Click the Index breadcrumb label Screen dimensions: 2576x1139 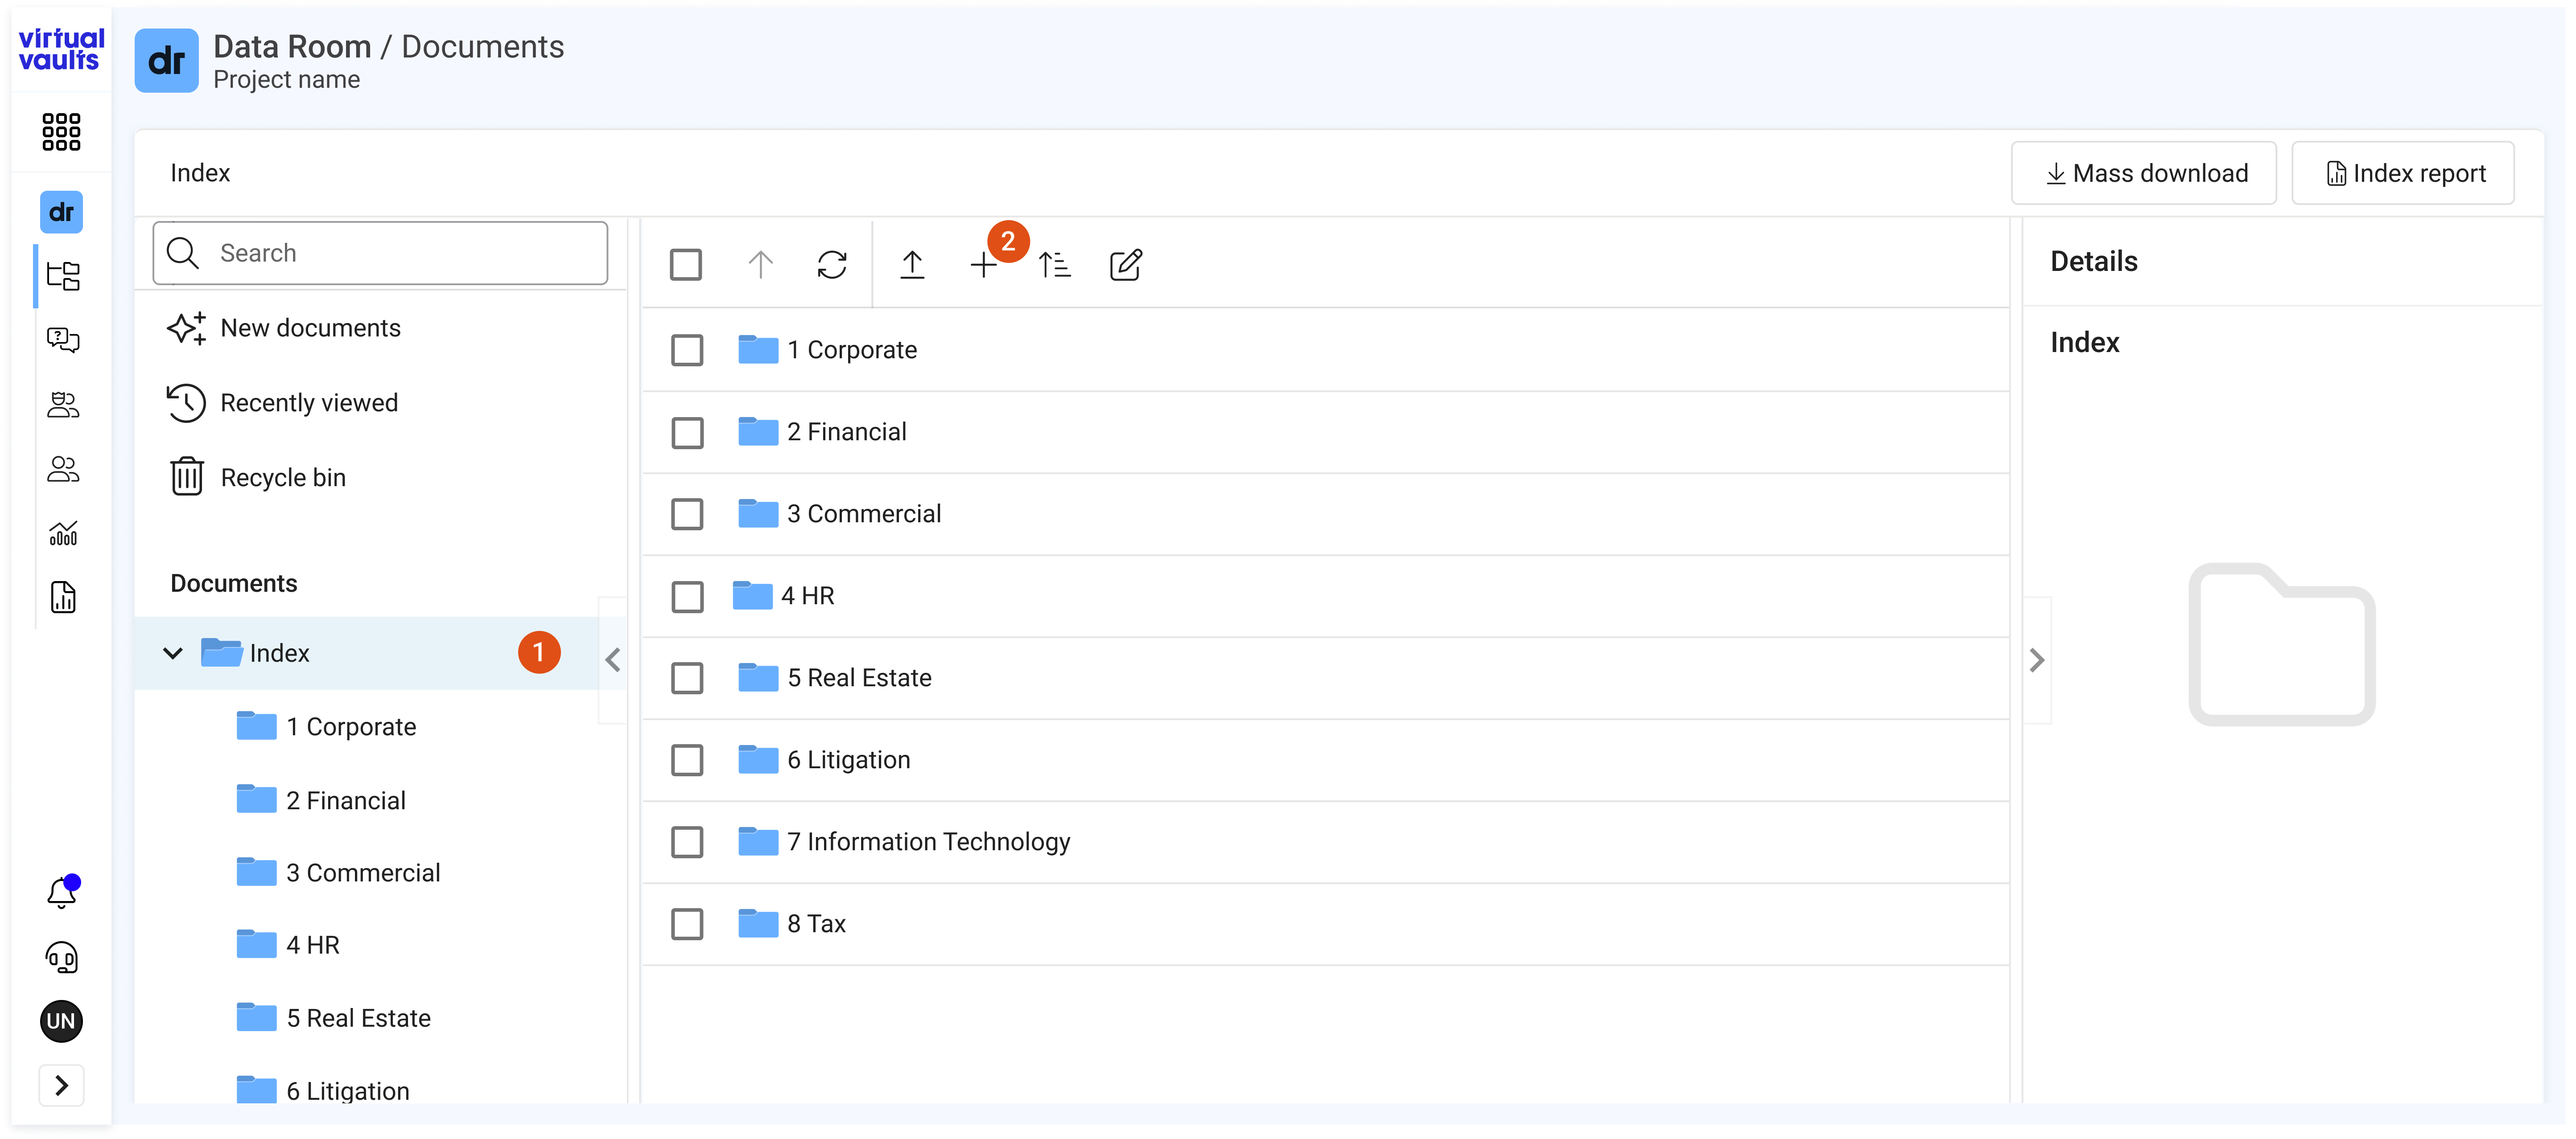point(200,173)
